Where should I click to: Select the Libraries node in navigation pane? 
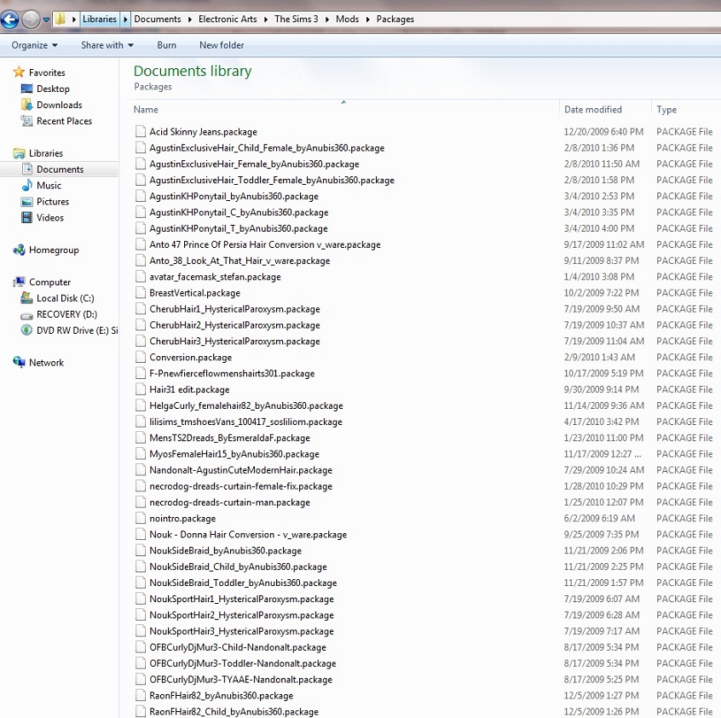[38, 153]
